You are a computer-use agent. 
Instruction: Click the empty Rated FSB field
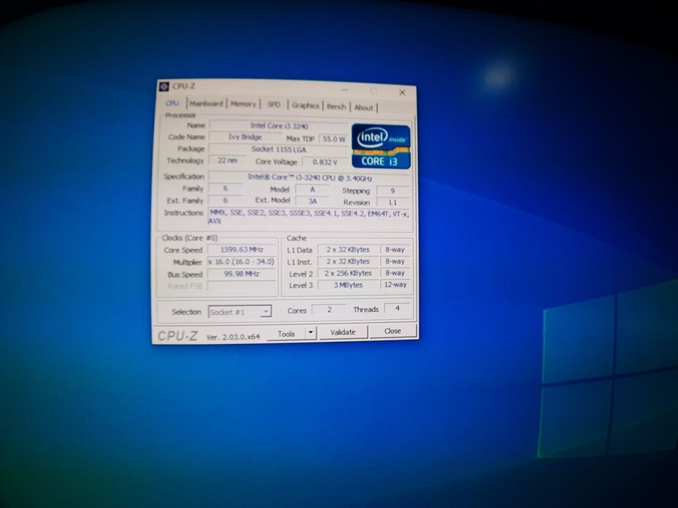(242, 286)
